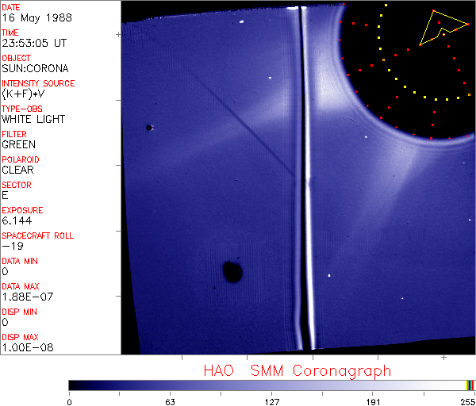Click the TYPE-OBS label

click(22, 109)
